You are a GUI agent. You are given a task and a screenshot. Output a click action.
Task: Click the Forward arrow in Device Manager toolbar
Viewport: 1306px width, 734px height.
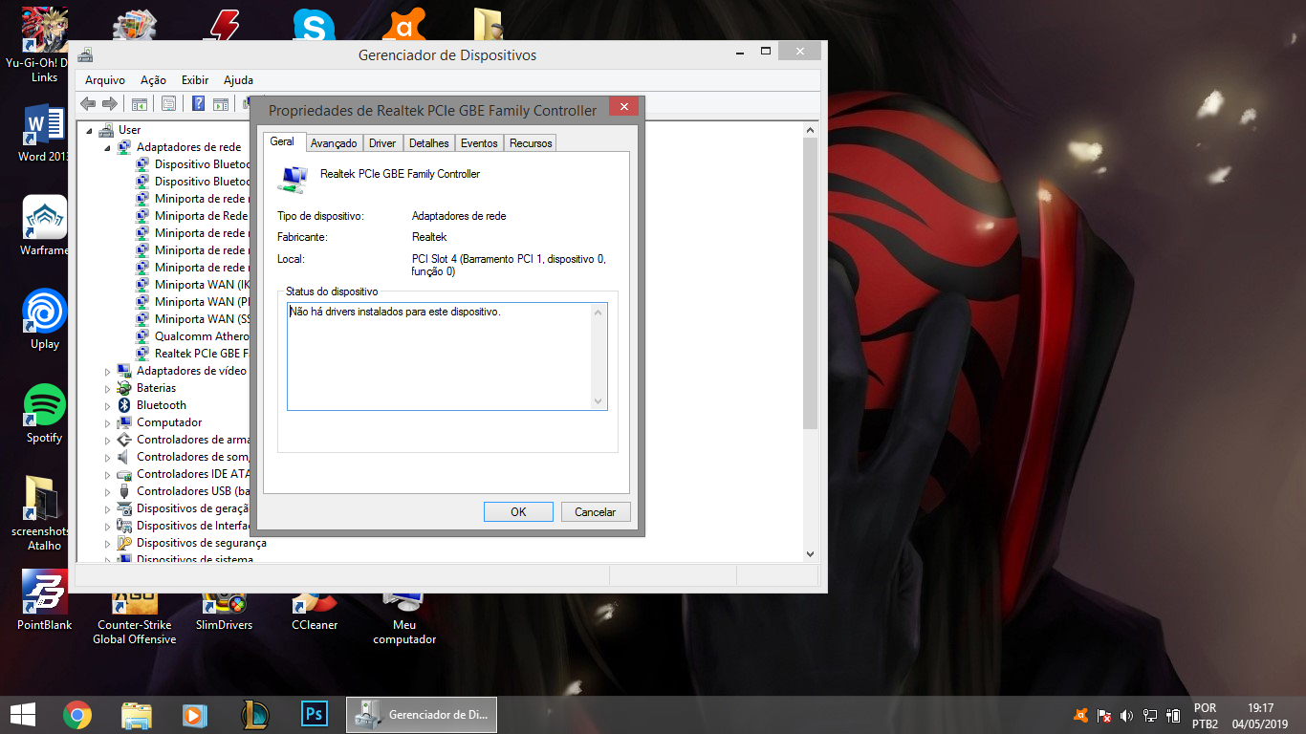(x=110, y=103)
